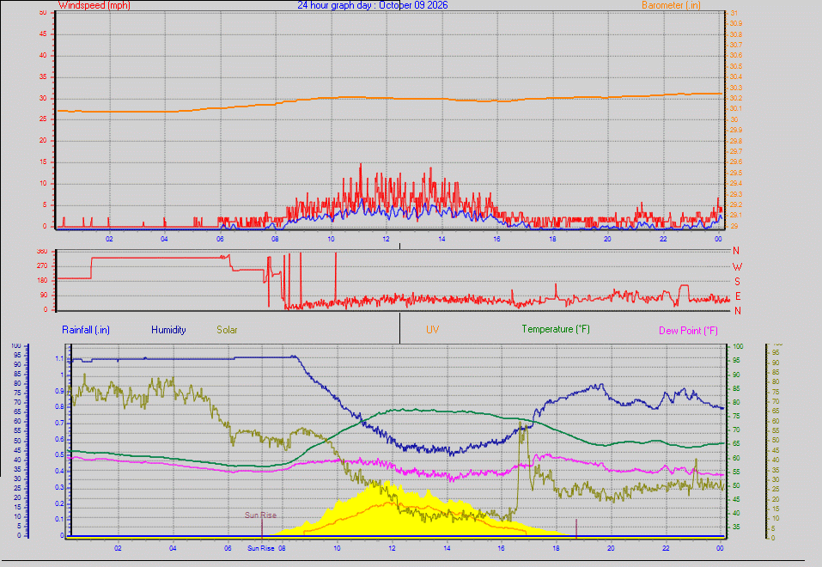Viewport: 822px width, 567px height.
Task: Click the "Barometer (.in)" axis title
Action: pyautogui.click(x=671, y=5)
